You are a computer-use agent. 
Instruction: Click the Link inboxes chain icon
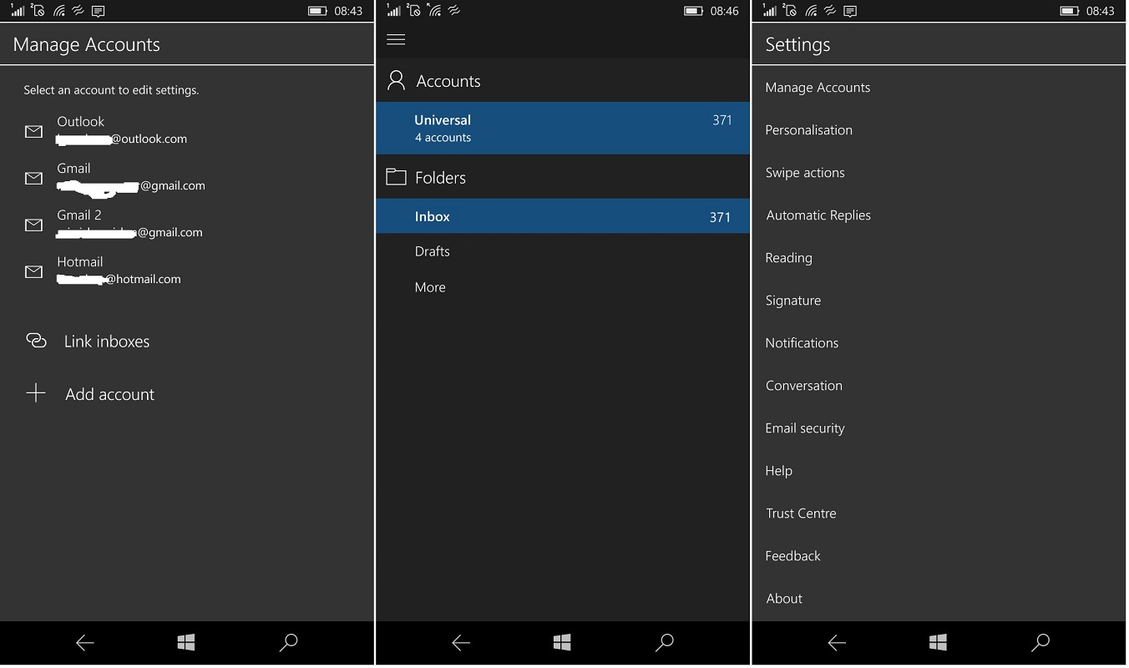(x=36, y=340)
